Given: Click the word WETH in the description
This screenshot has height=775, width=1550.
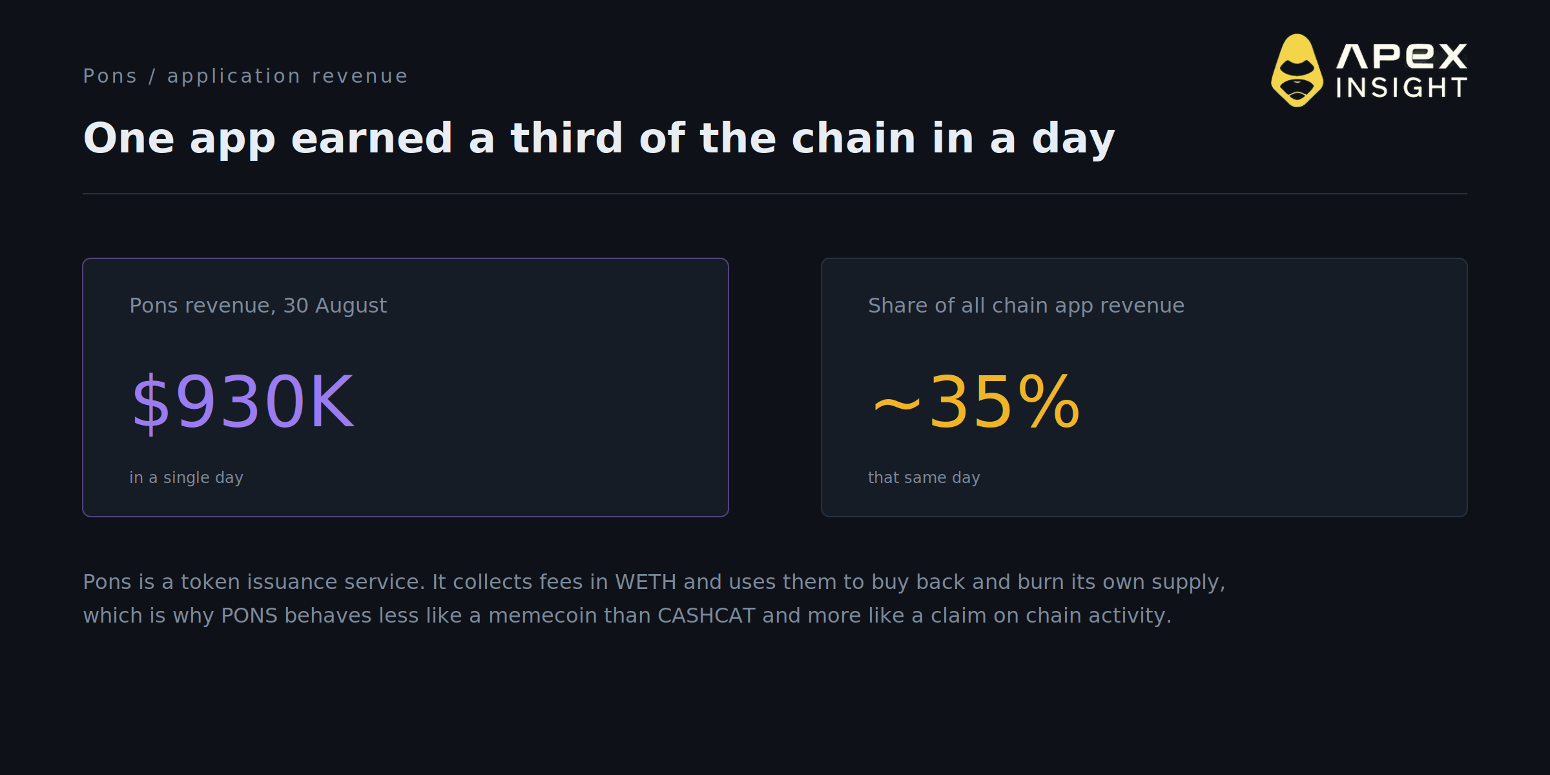Looking at the screenshot, I should point(645,582).
